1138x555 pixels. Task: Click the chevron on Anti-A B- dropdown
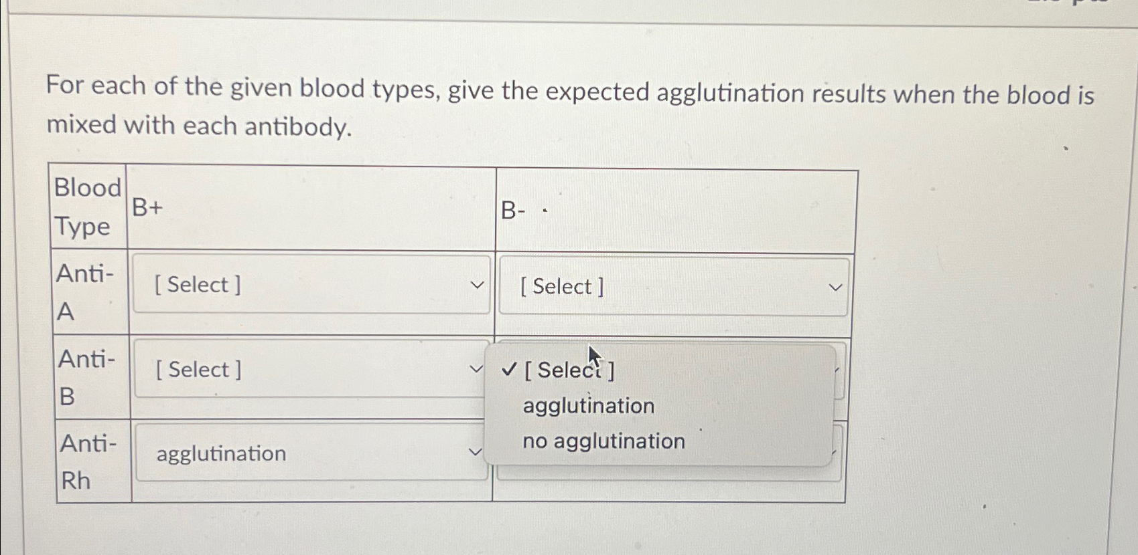(x=835, y=286)
